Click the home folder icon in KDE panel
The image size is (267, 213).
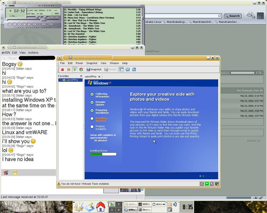coord(100,207)
